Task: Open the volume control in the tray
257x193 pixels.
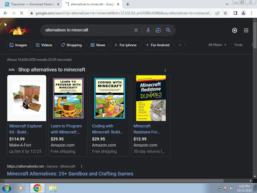Action: pos(231,188)
